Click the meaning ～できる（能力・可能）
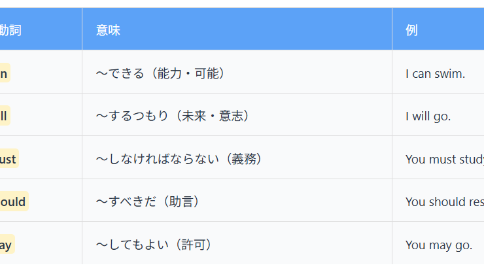 [162, 73]
